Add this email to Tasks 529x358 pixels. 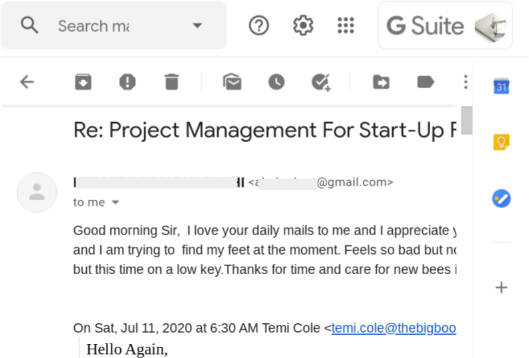pos(321,82)
